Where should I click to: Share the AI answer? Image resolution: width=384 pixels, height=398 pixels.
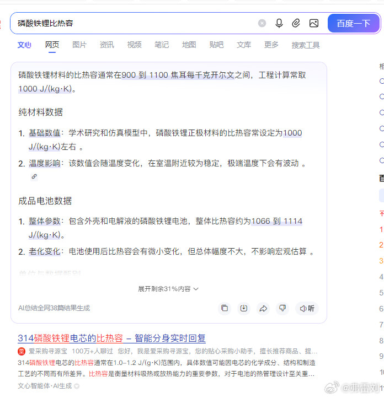click(x=263, y=308)
